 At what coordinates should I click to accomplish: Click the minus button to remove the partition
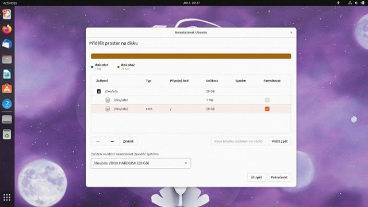coord(112,141)
